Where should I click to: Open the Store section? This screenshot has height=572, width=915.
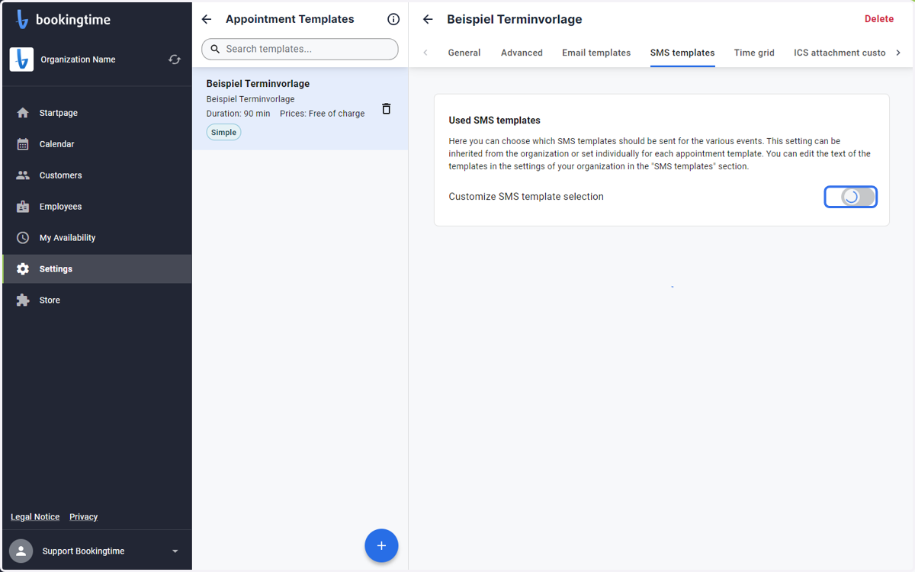(x=97, y=300)
